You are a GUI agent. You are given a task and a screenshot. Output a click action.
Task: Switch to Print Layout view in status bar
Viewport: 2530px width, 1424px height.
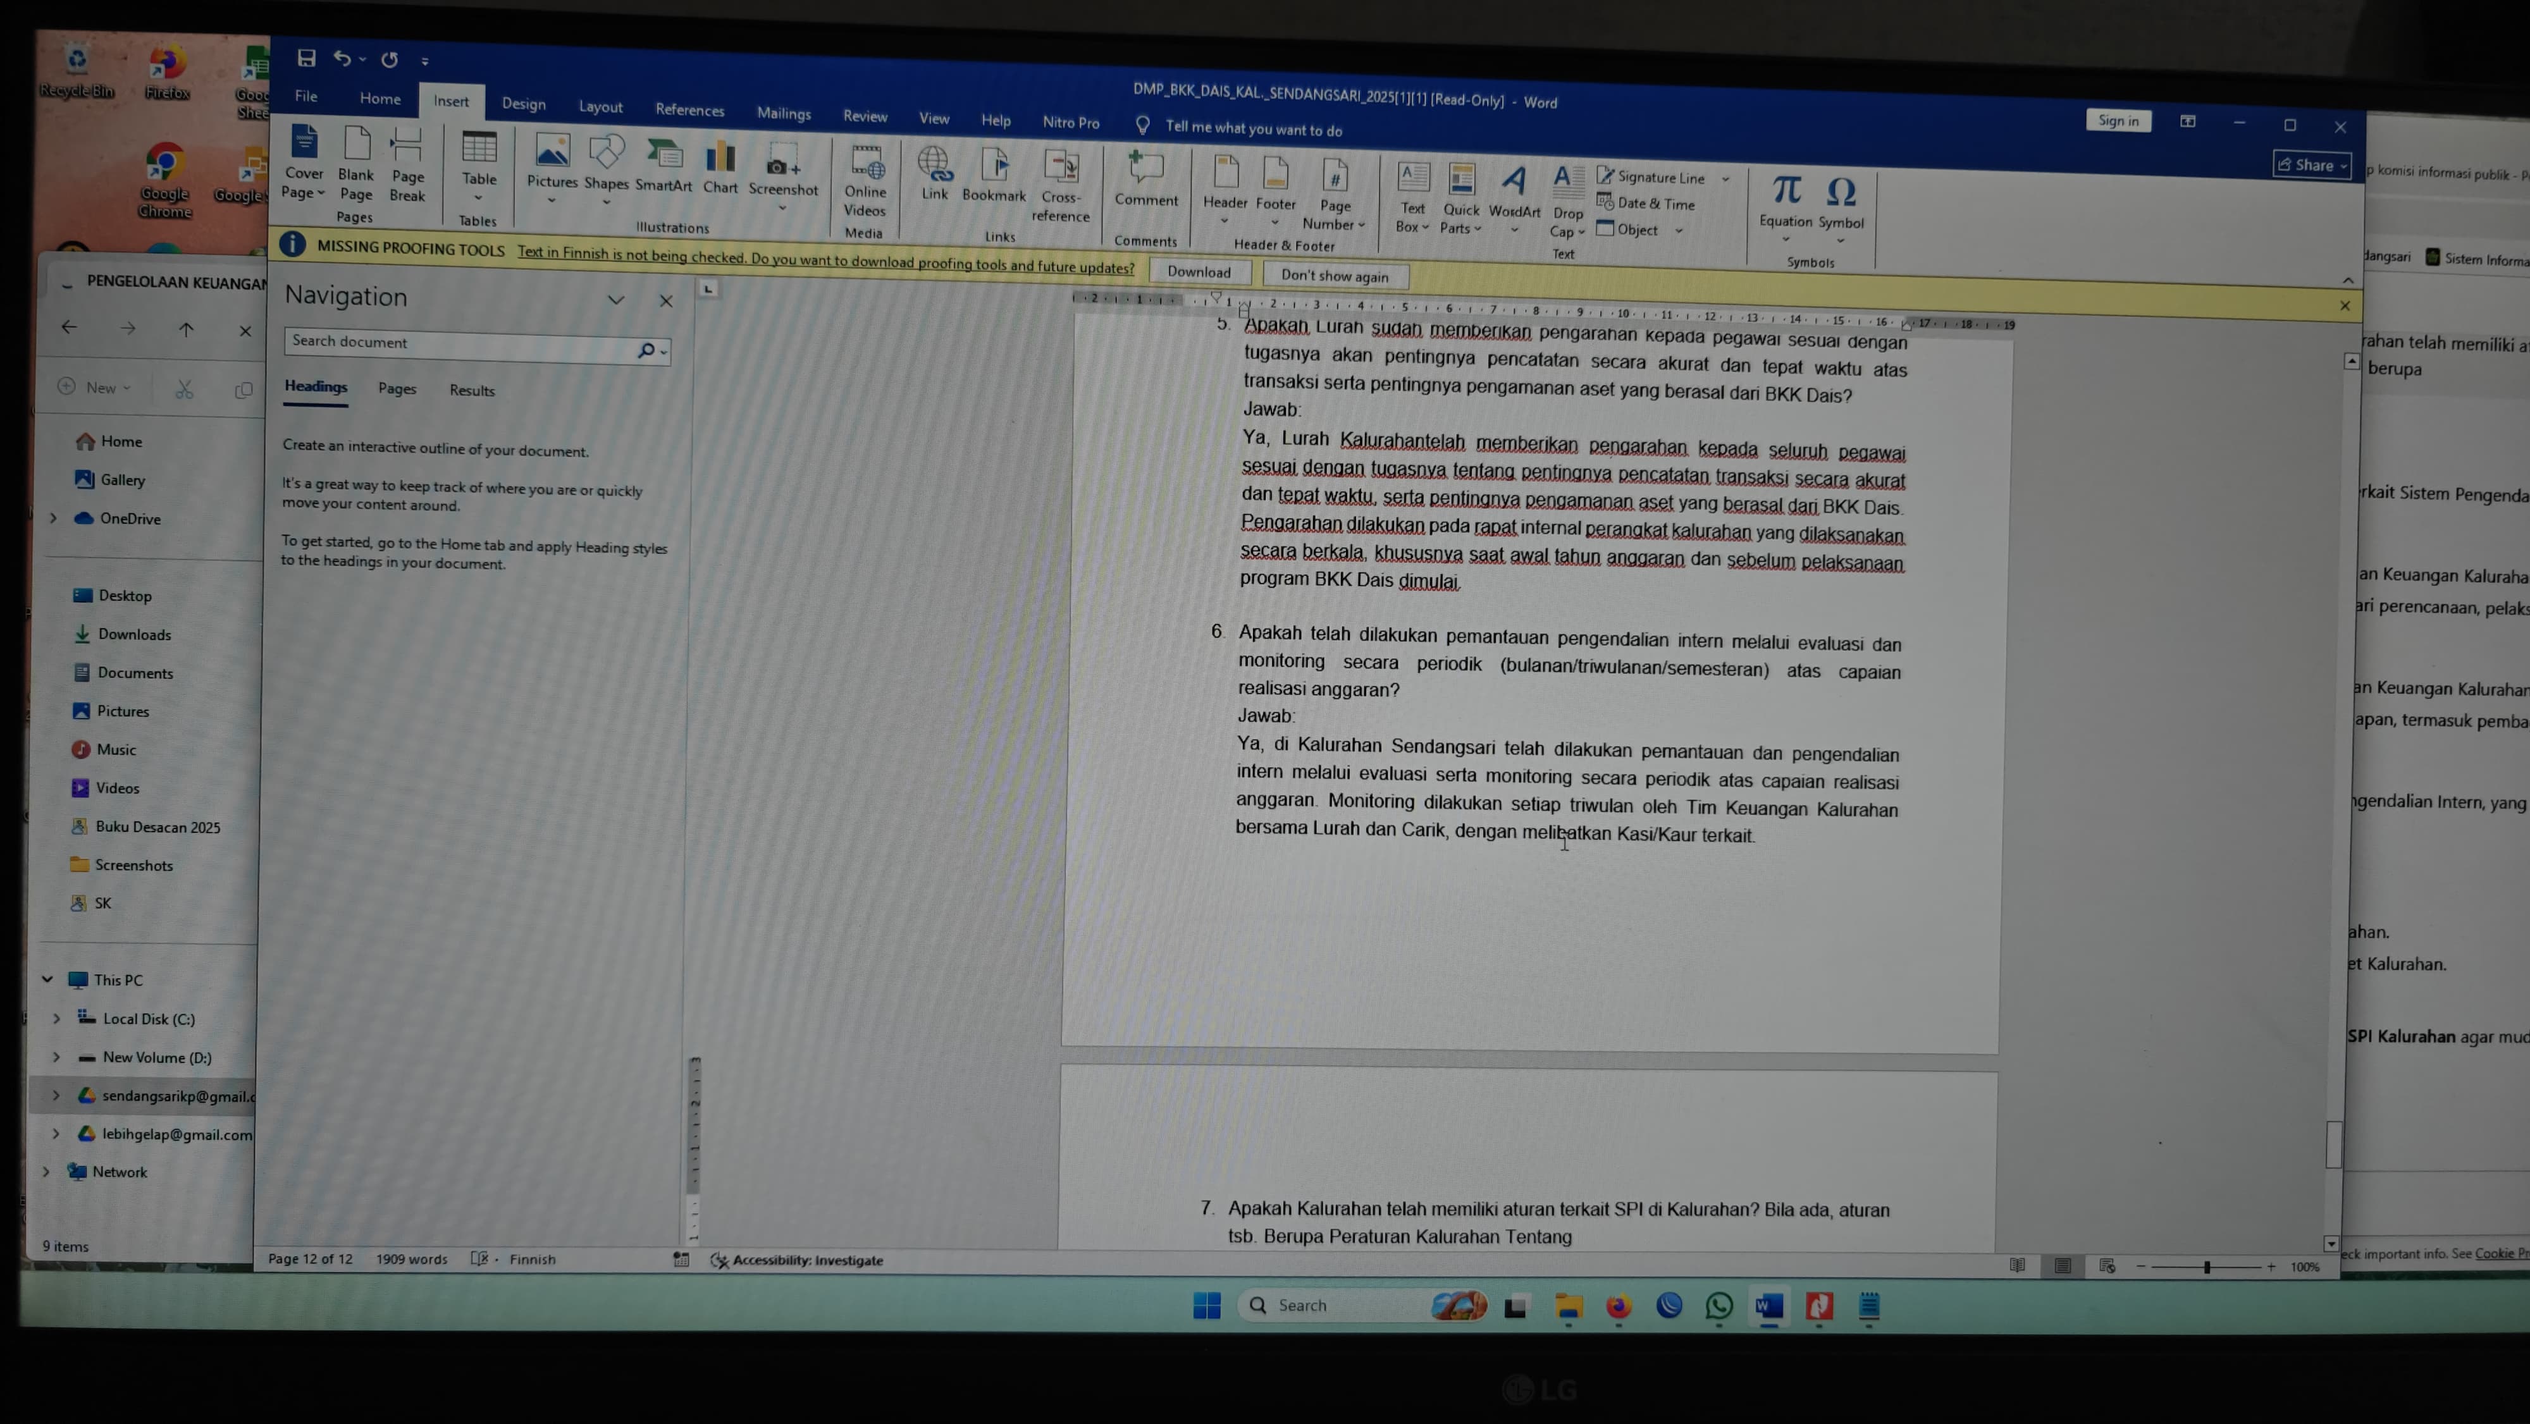2063,1266
